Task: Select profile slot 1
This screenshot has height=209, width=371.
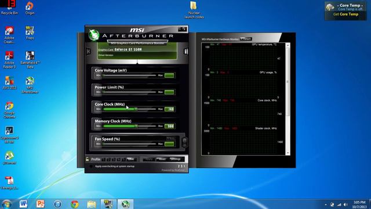Action: point(103,160)
